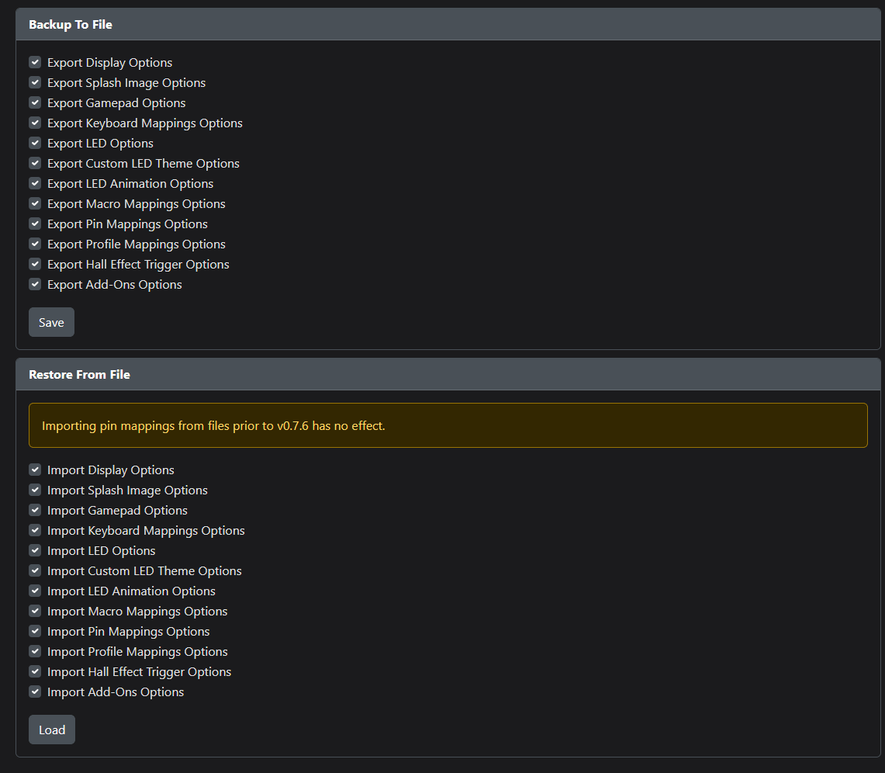This screenshot has height=773, width=885.
Task: Uncheck Import Macro Mappings Options checkbox
Action: 35,611
